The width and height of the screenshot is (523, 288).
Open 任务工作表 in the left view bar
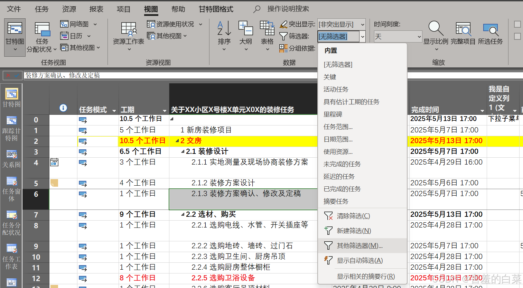click(11, 257)
